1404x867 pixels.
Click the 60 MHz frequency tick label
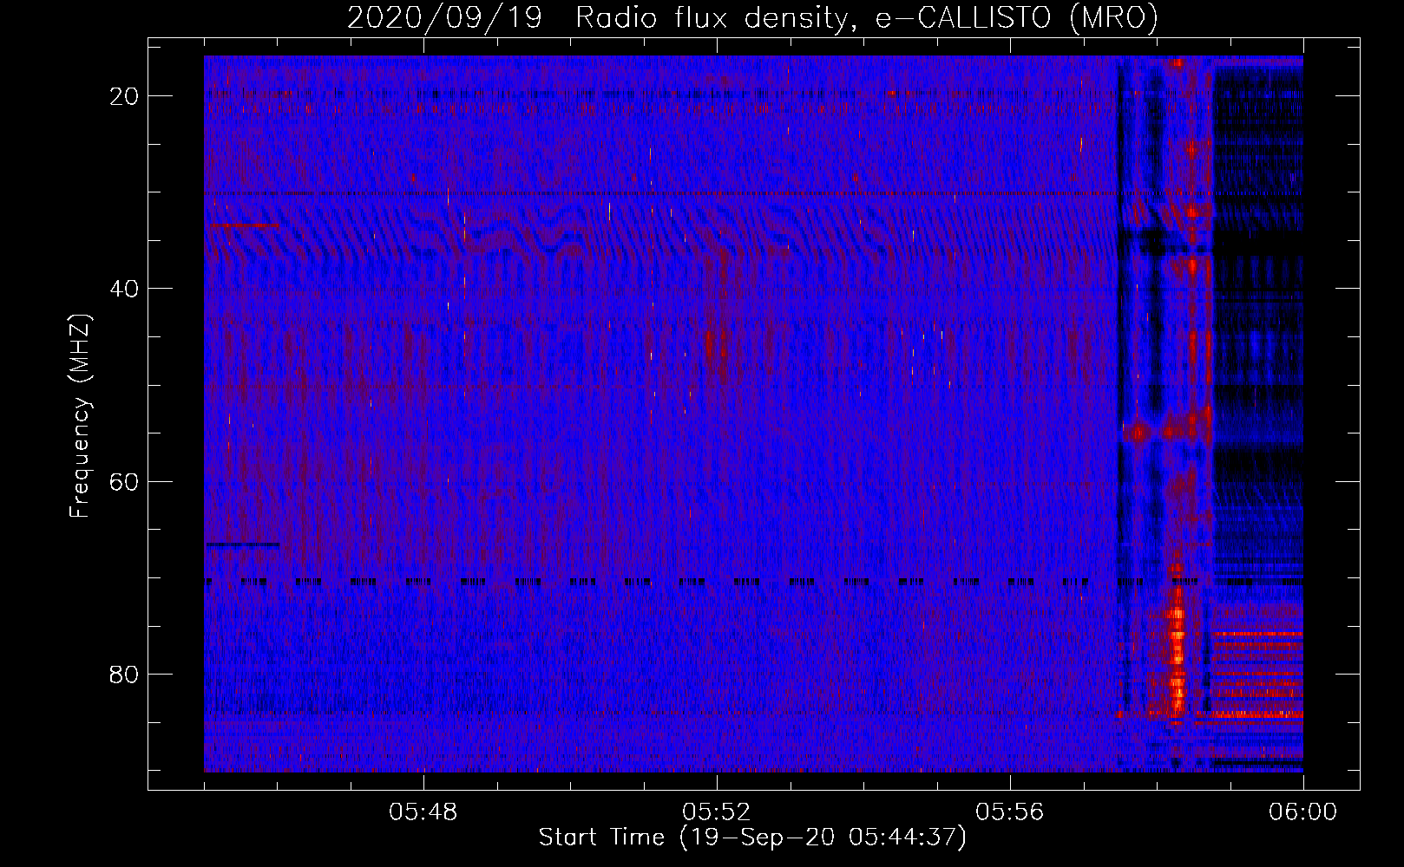pos(124,481)
